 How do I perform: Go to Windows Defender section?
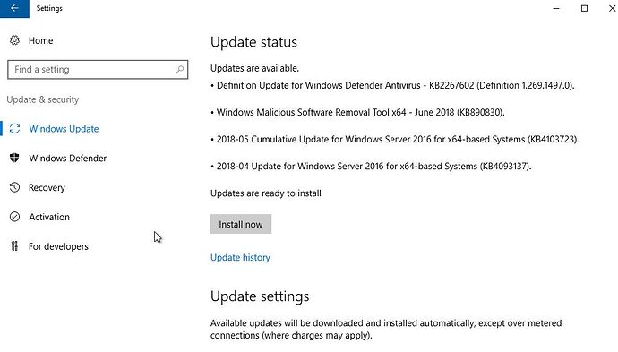coord(68,158)
